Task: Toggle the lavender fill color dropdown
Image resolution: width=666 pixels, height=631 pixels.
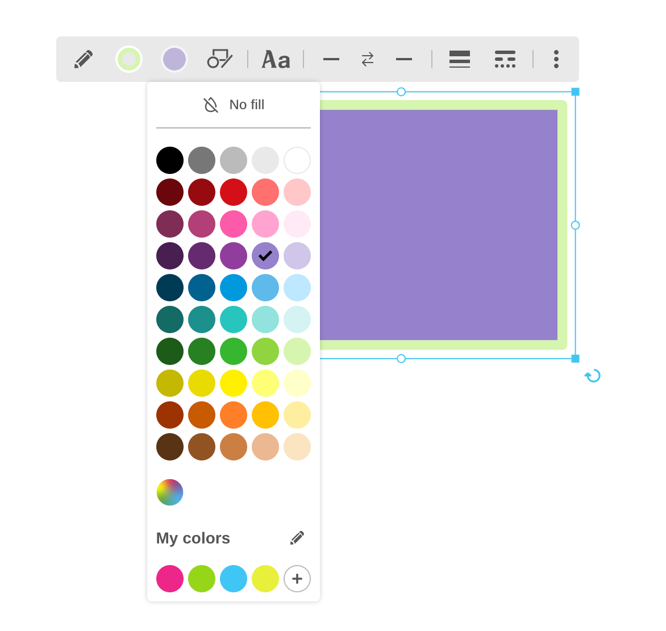Action: pos(174,59)
